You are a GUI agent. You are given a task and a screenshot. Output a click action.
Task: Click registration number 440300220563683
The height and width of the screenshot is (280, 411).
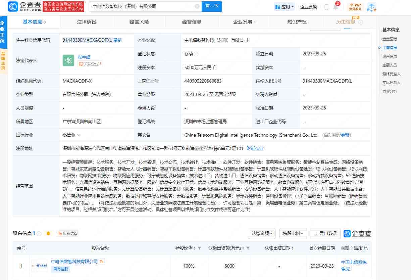pyautogui.click(x=203, y=81)
